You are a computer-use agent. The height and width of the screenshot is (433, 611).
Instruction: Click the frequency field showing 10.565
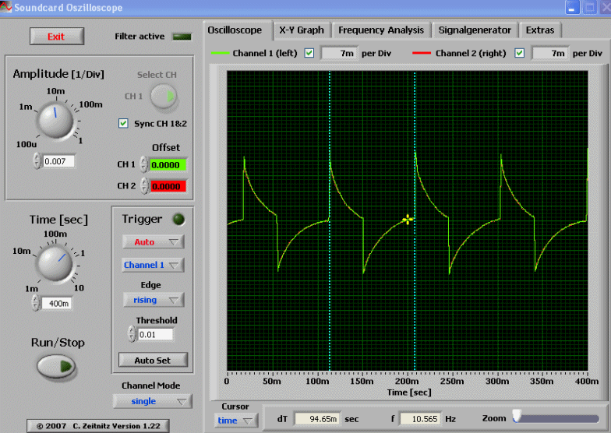(421, 419)
